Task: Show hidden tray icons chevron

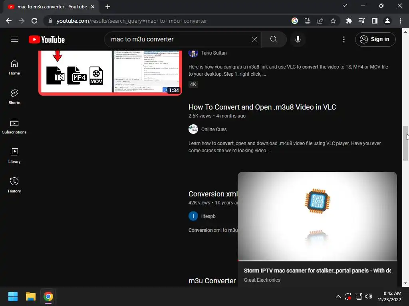Action: tap(338, 296)
